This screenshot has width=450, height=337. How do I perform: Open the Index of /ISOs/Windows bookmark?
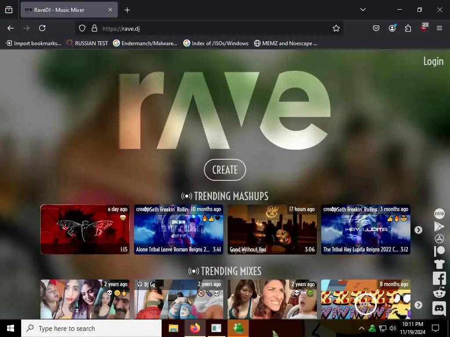tap(216, 43)
